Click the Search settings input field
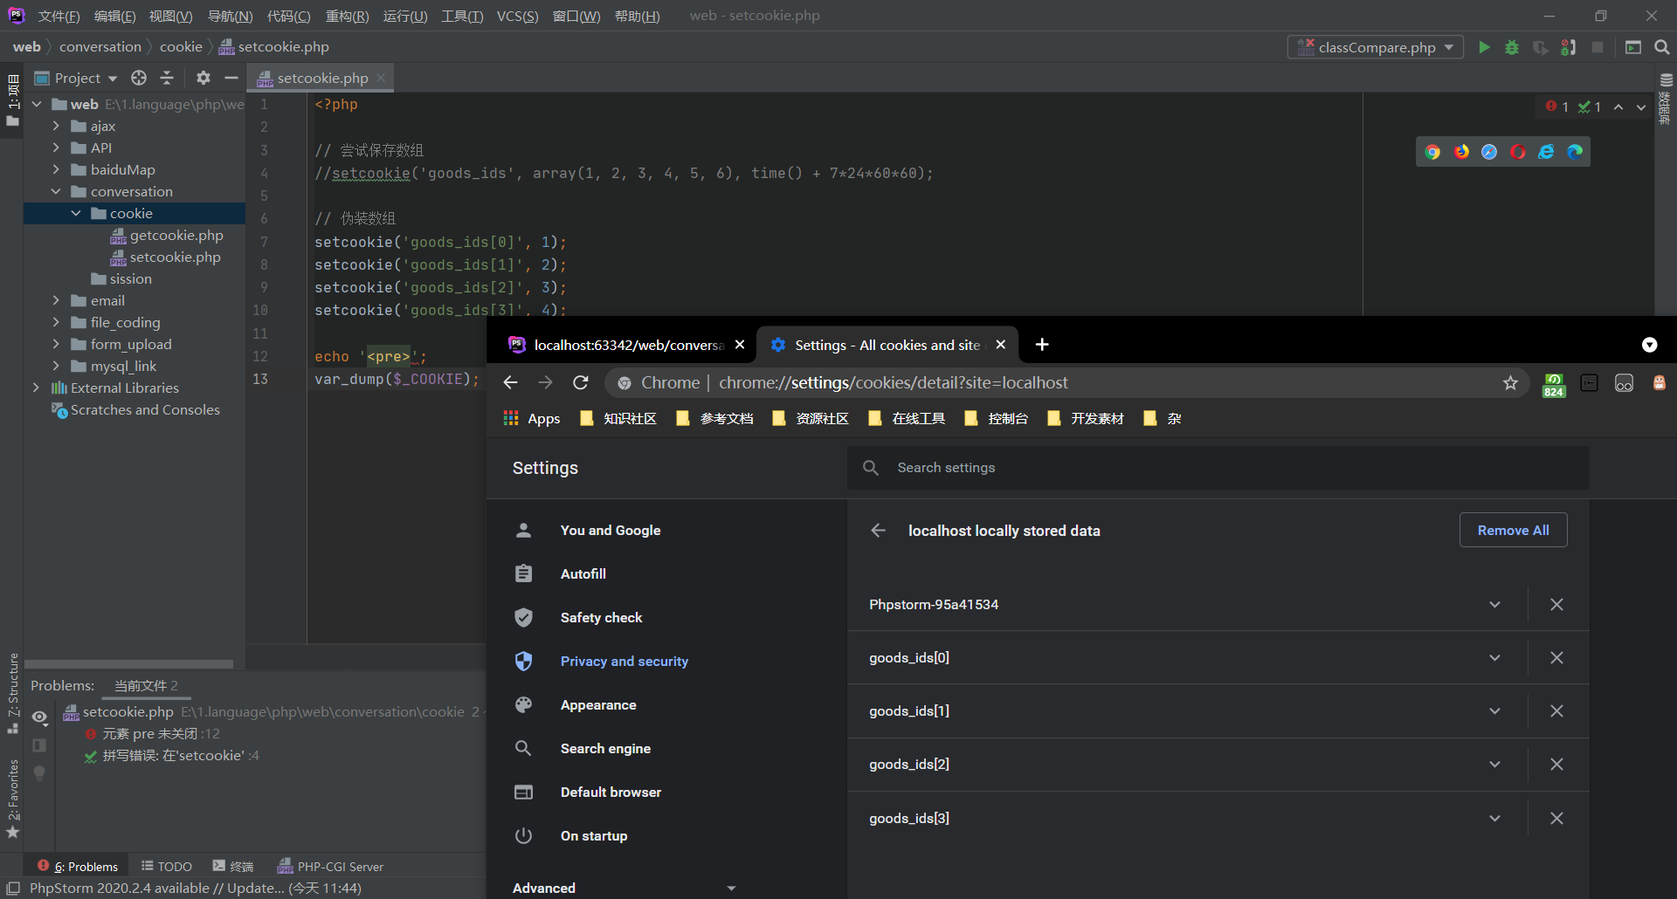 pyautogui.click(x=1048, y=468)
